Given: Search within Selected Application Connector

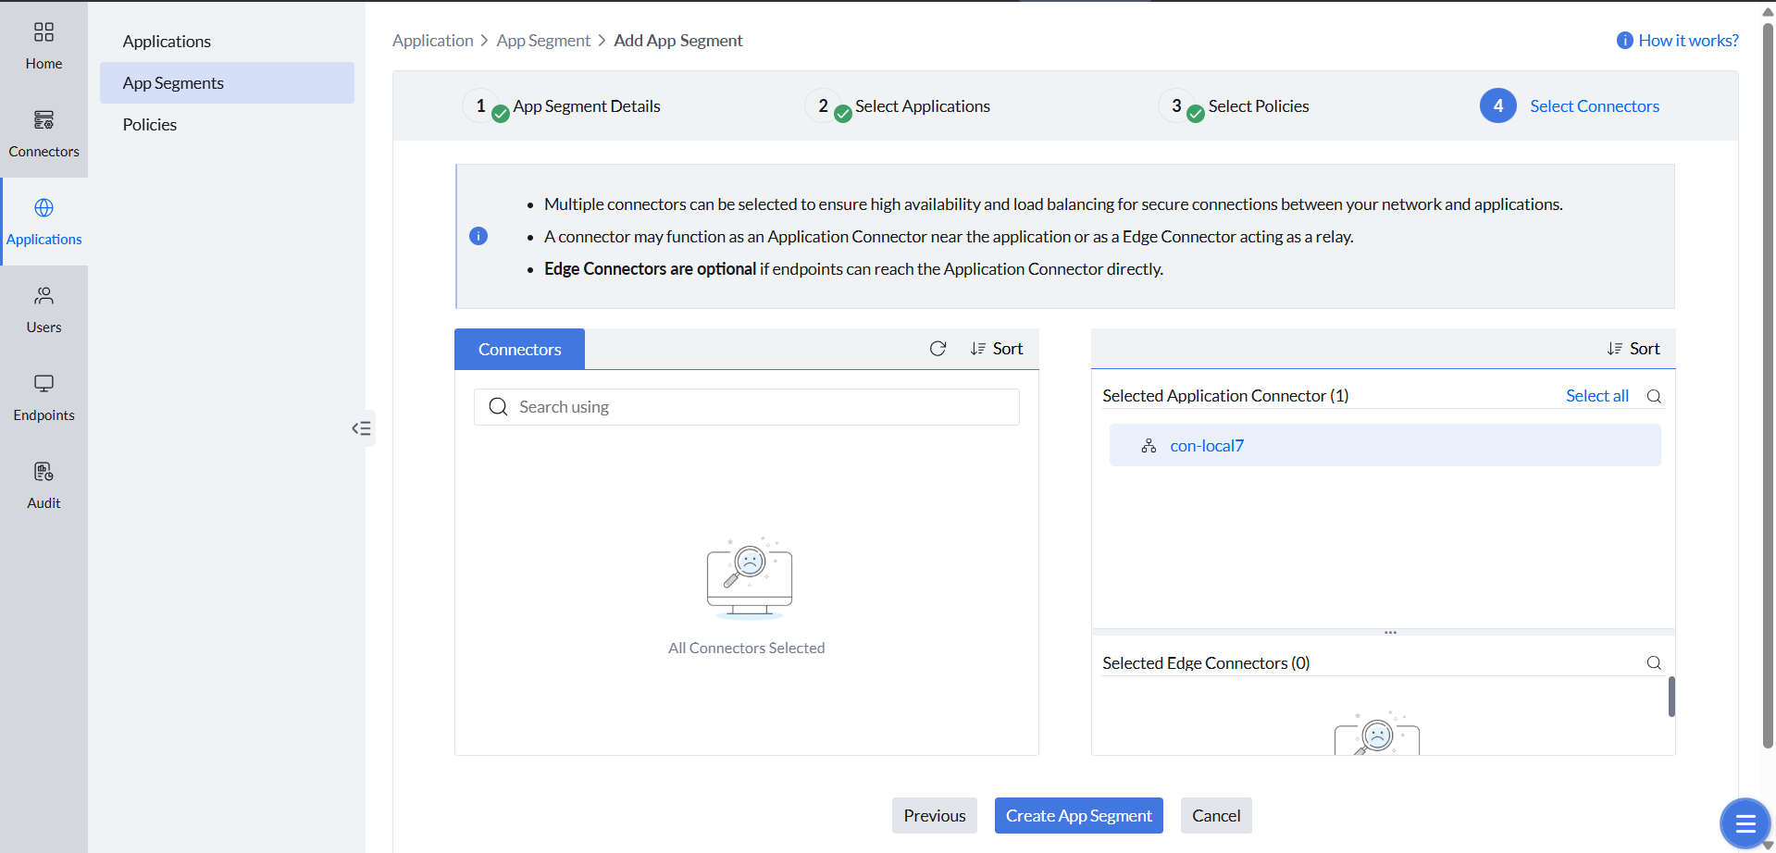Looking at the screenshot, I should coord(1654,396).
